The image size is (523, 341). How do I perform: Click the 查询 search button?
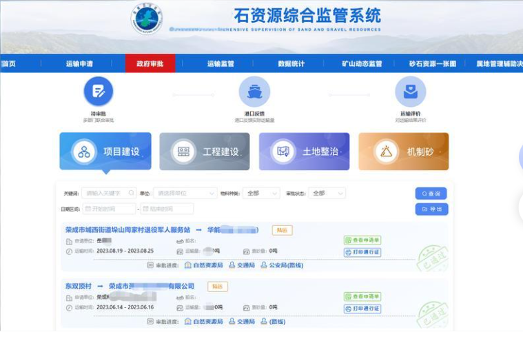431,194
